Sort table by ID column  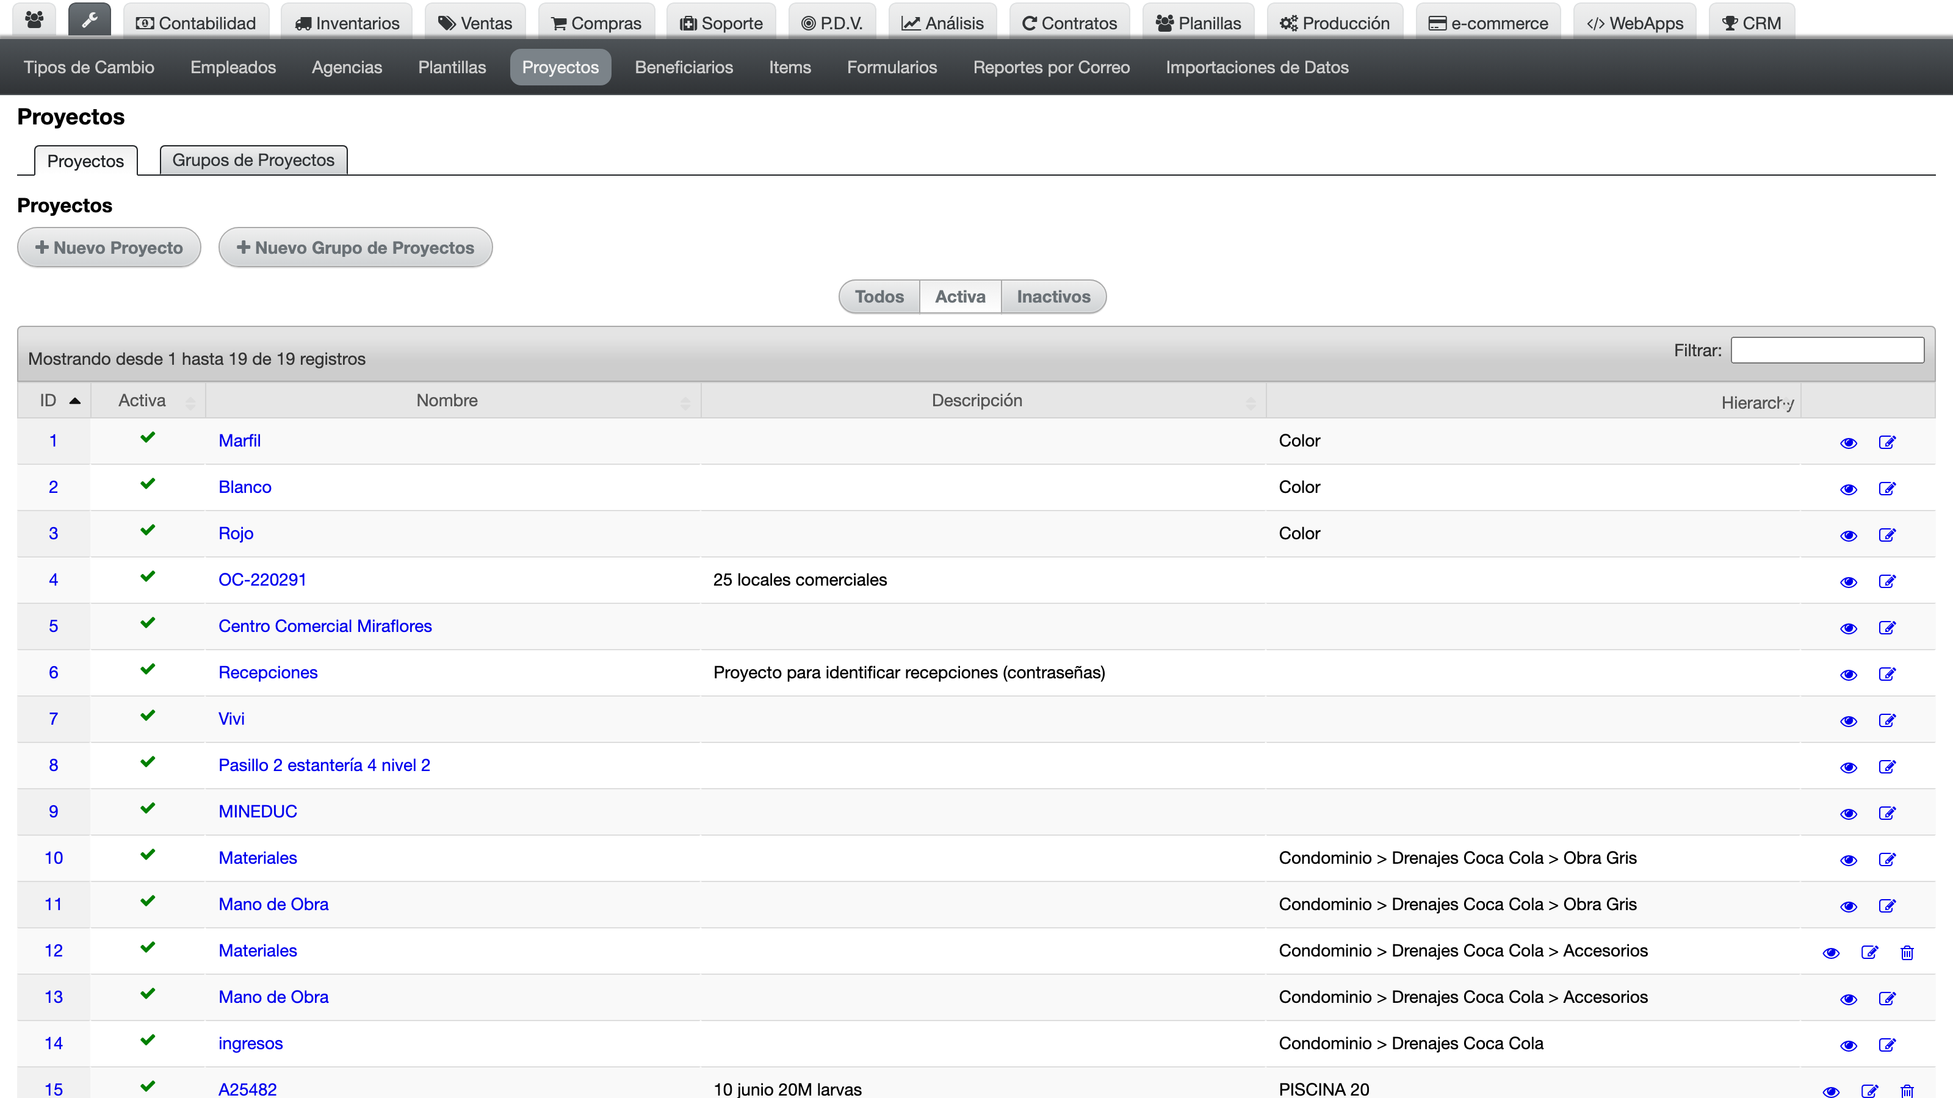click(x=54, y=400)
